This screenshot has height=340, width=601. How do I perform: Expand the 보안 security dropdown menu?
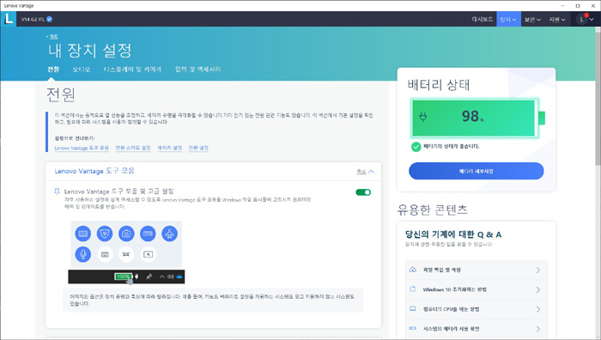532,19
